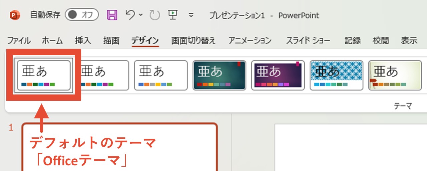The width and height of the screenshot is (427, 171).
Task: Open the アニメーション (Animations) tab
Action: coord(250,41)
